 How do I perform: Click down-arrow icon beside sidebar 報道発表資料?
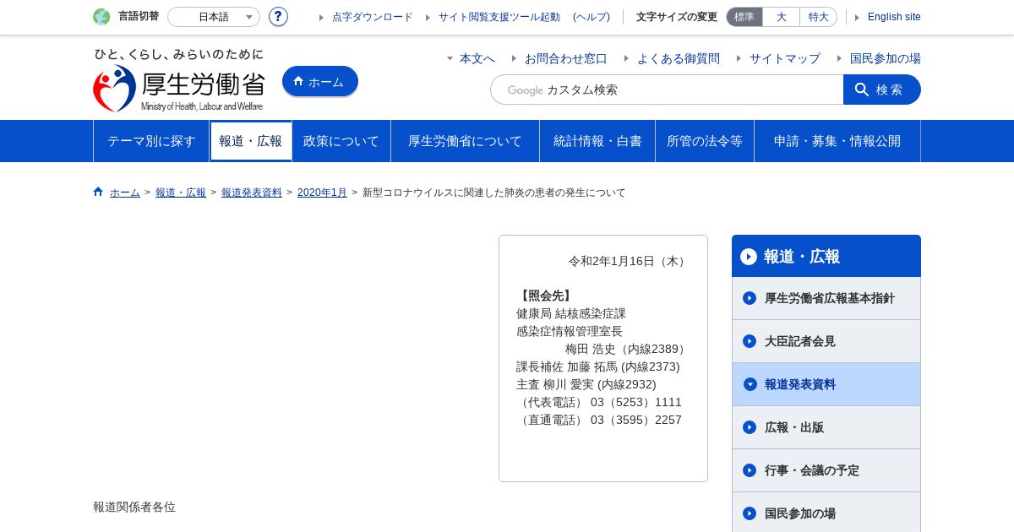pos(750,384)
